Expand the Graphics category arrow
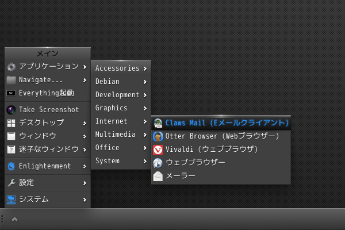 145,108
